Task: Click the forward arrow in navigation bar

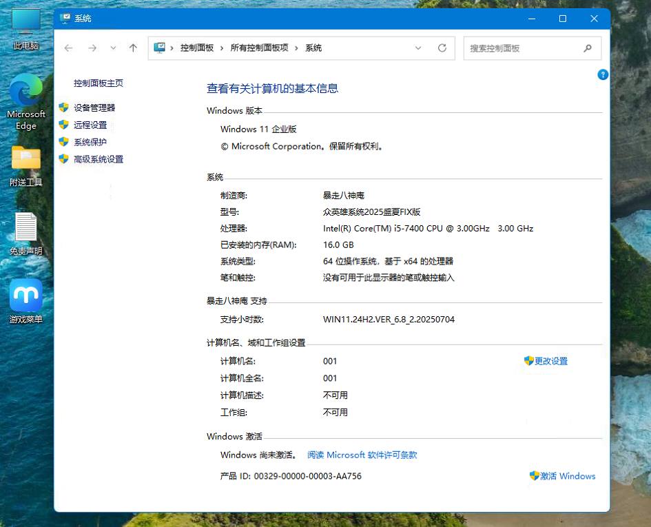Action: pos(92,48)
